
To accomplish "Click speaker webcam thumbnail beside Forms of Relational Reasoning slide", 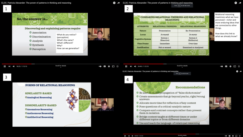I will coord(102,104).
